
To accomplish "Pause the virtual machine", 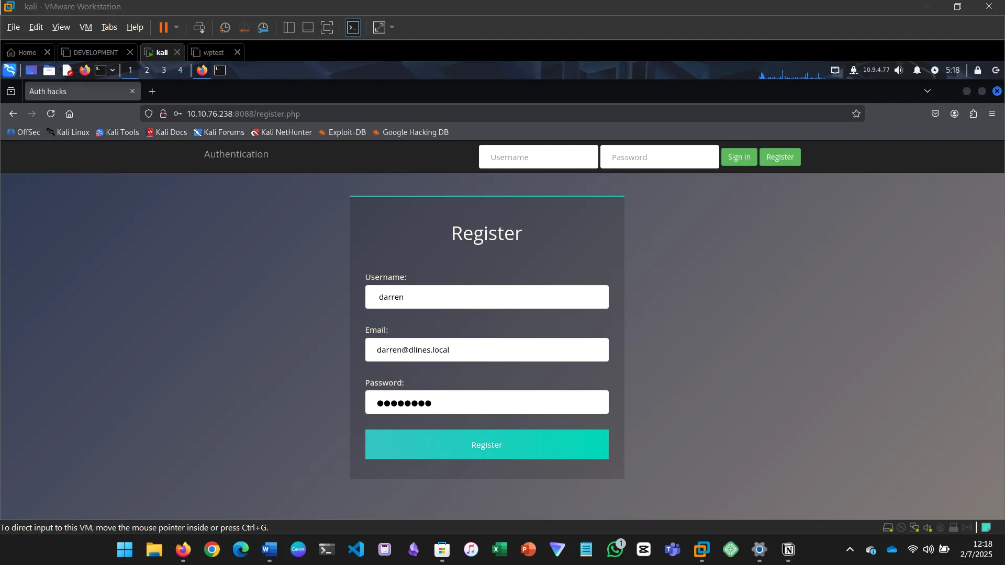I will click(x=163, y=28).
